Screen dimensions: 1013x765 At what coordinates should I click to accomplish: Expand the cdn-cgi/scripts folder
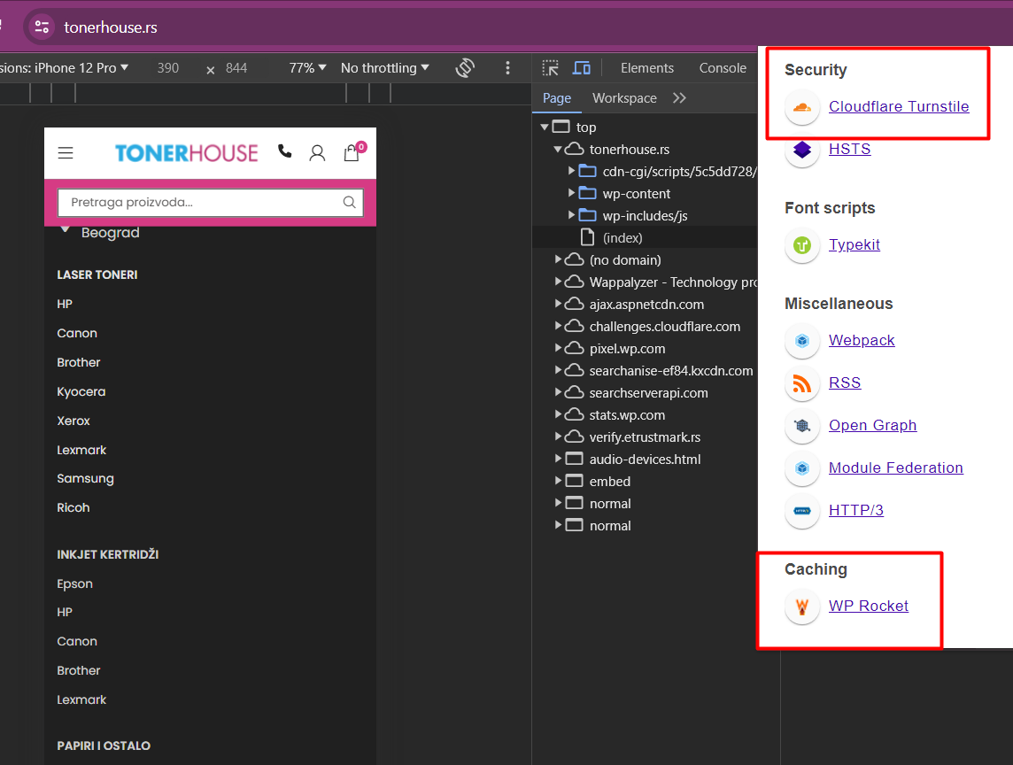tap(571, 171)
